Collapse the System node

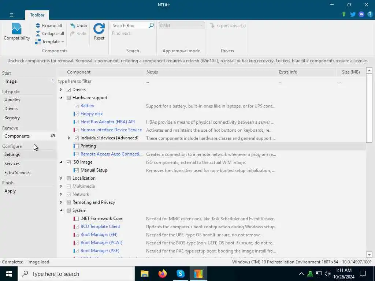pyautogui.click(x=61, y=210)
